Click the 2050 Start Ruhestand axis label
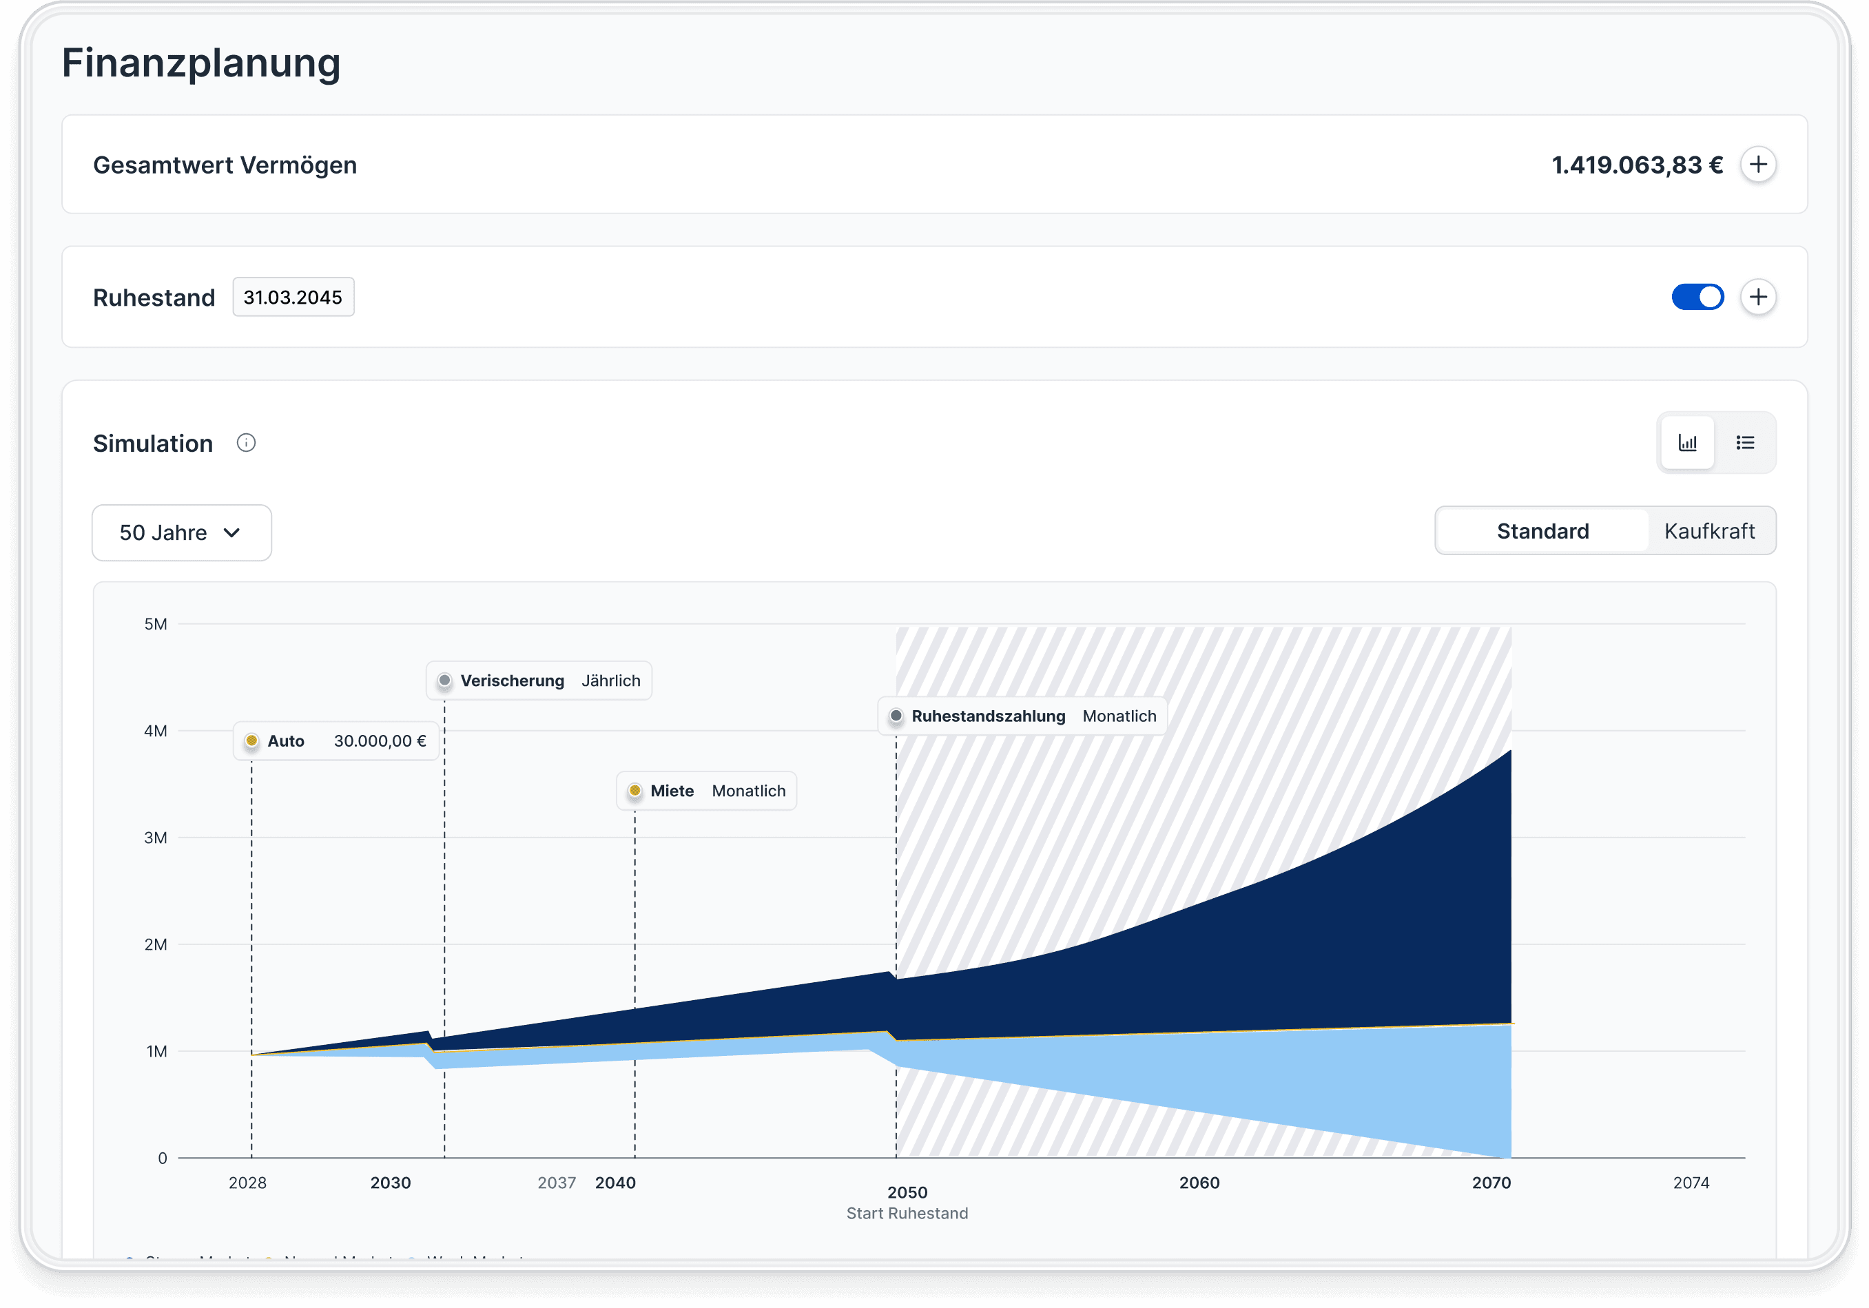Image resolution: width=1869 pixels, height=1308 pixels. pos(907,1203)
